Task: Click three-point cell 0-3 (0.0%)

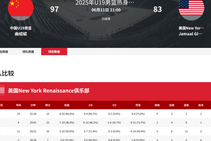Action: [x=114, y=131]
